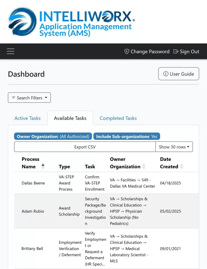Click the Owner Organization: (All Authorized) chip

[53, 136]
